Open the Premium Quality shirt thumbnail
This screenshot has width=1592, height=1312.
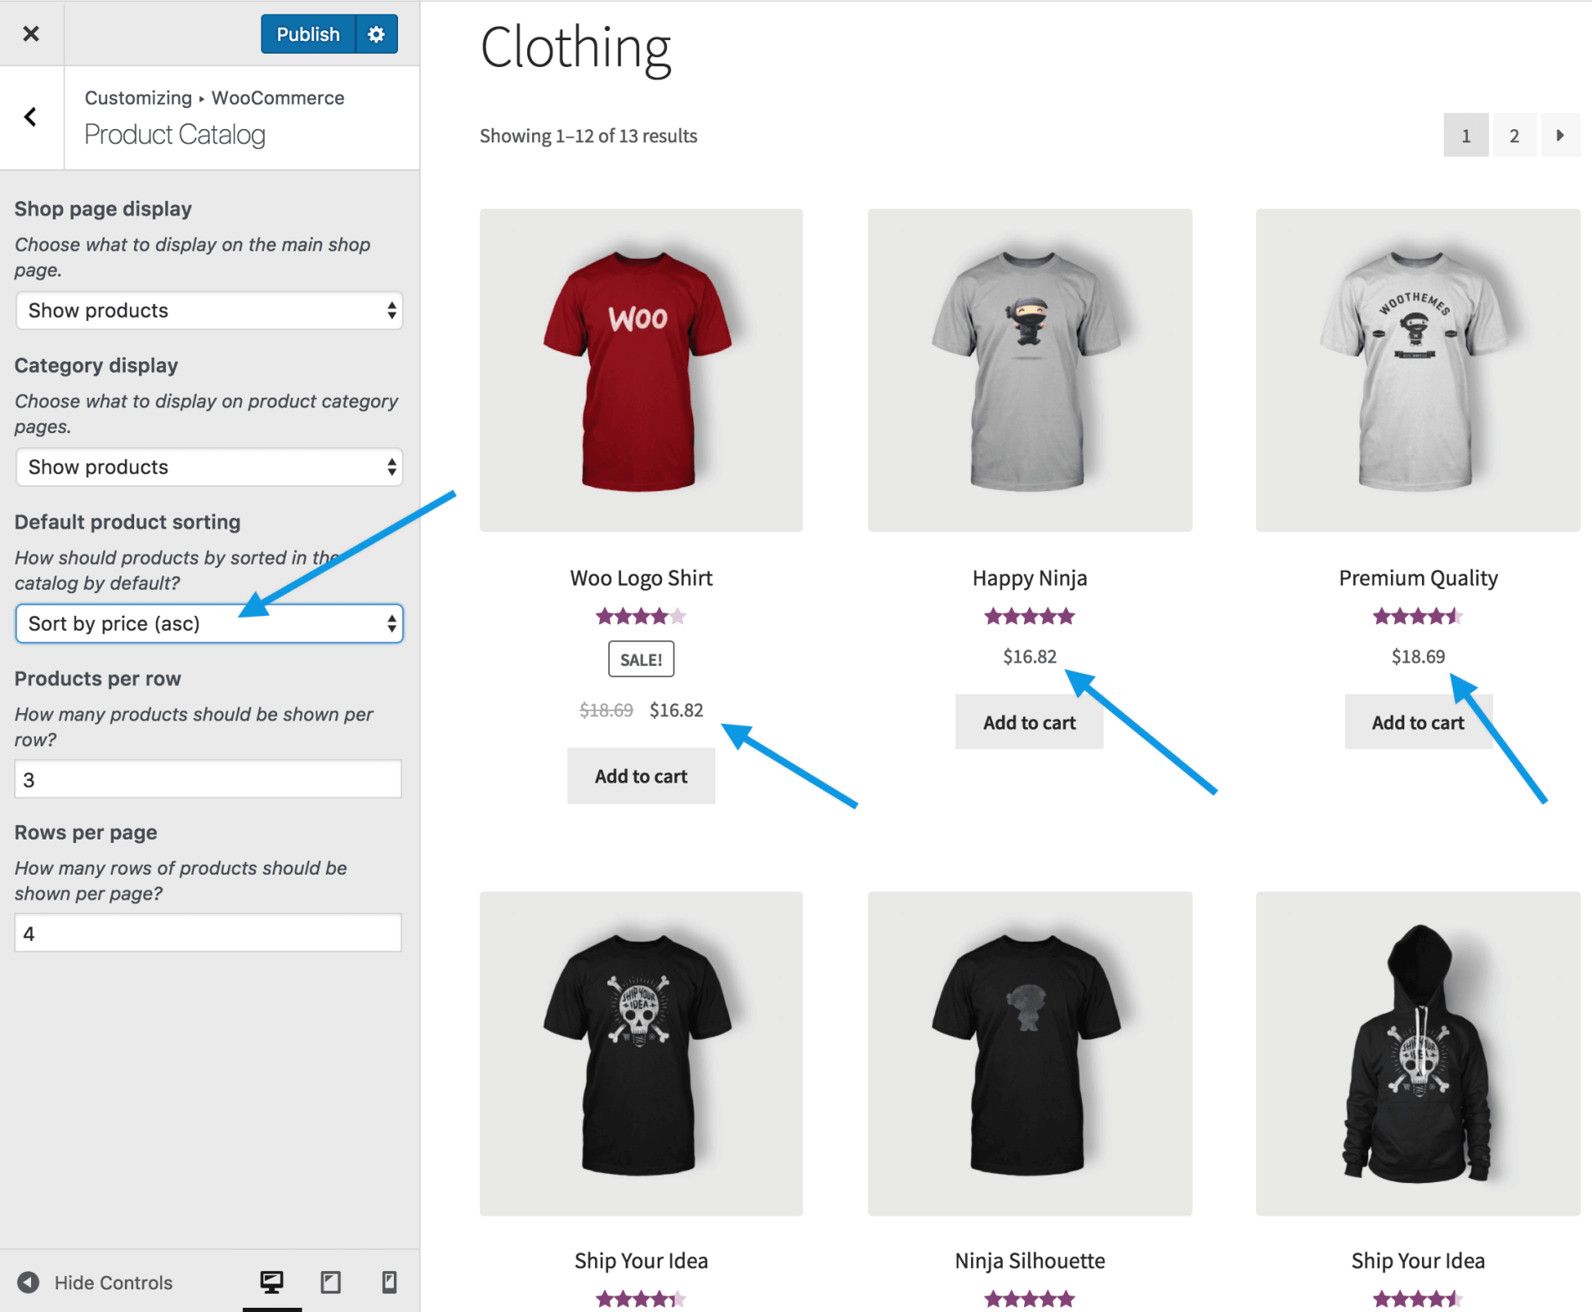point(1418,370)
